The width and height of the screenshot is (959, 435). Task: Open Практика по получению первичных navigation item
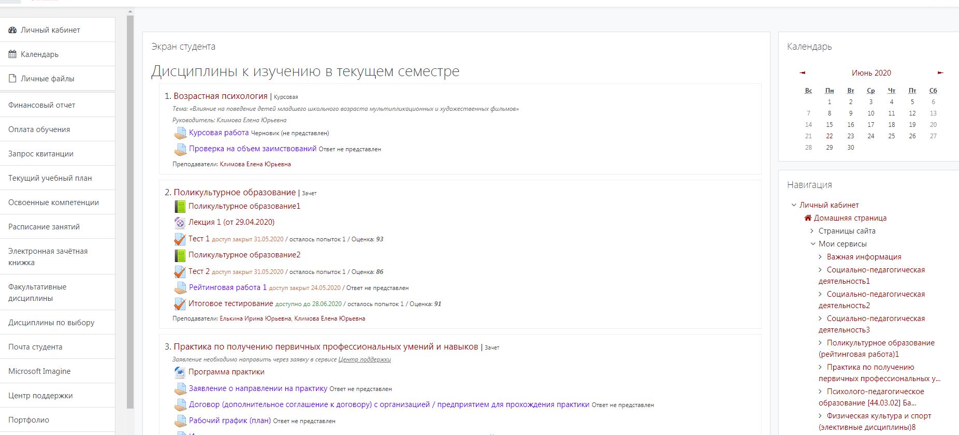click(x=880, y=373)
